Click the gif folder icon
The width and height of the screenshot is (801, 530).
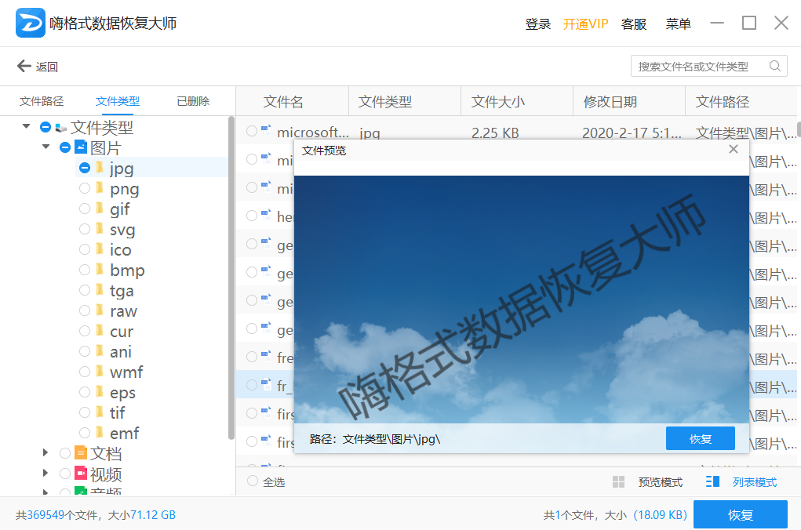pos(100,209)
